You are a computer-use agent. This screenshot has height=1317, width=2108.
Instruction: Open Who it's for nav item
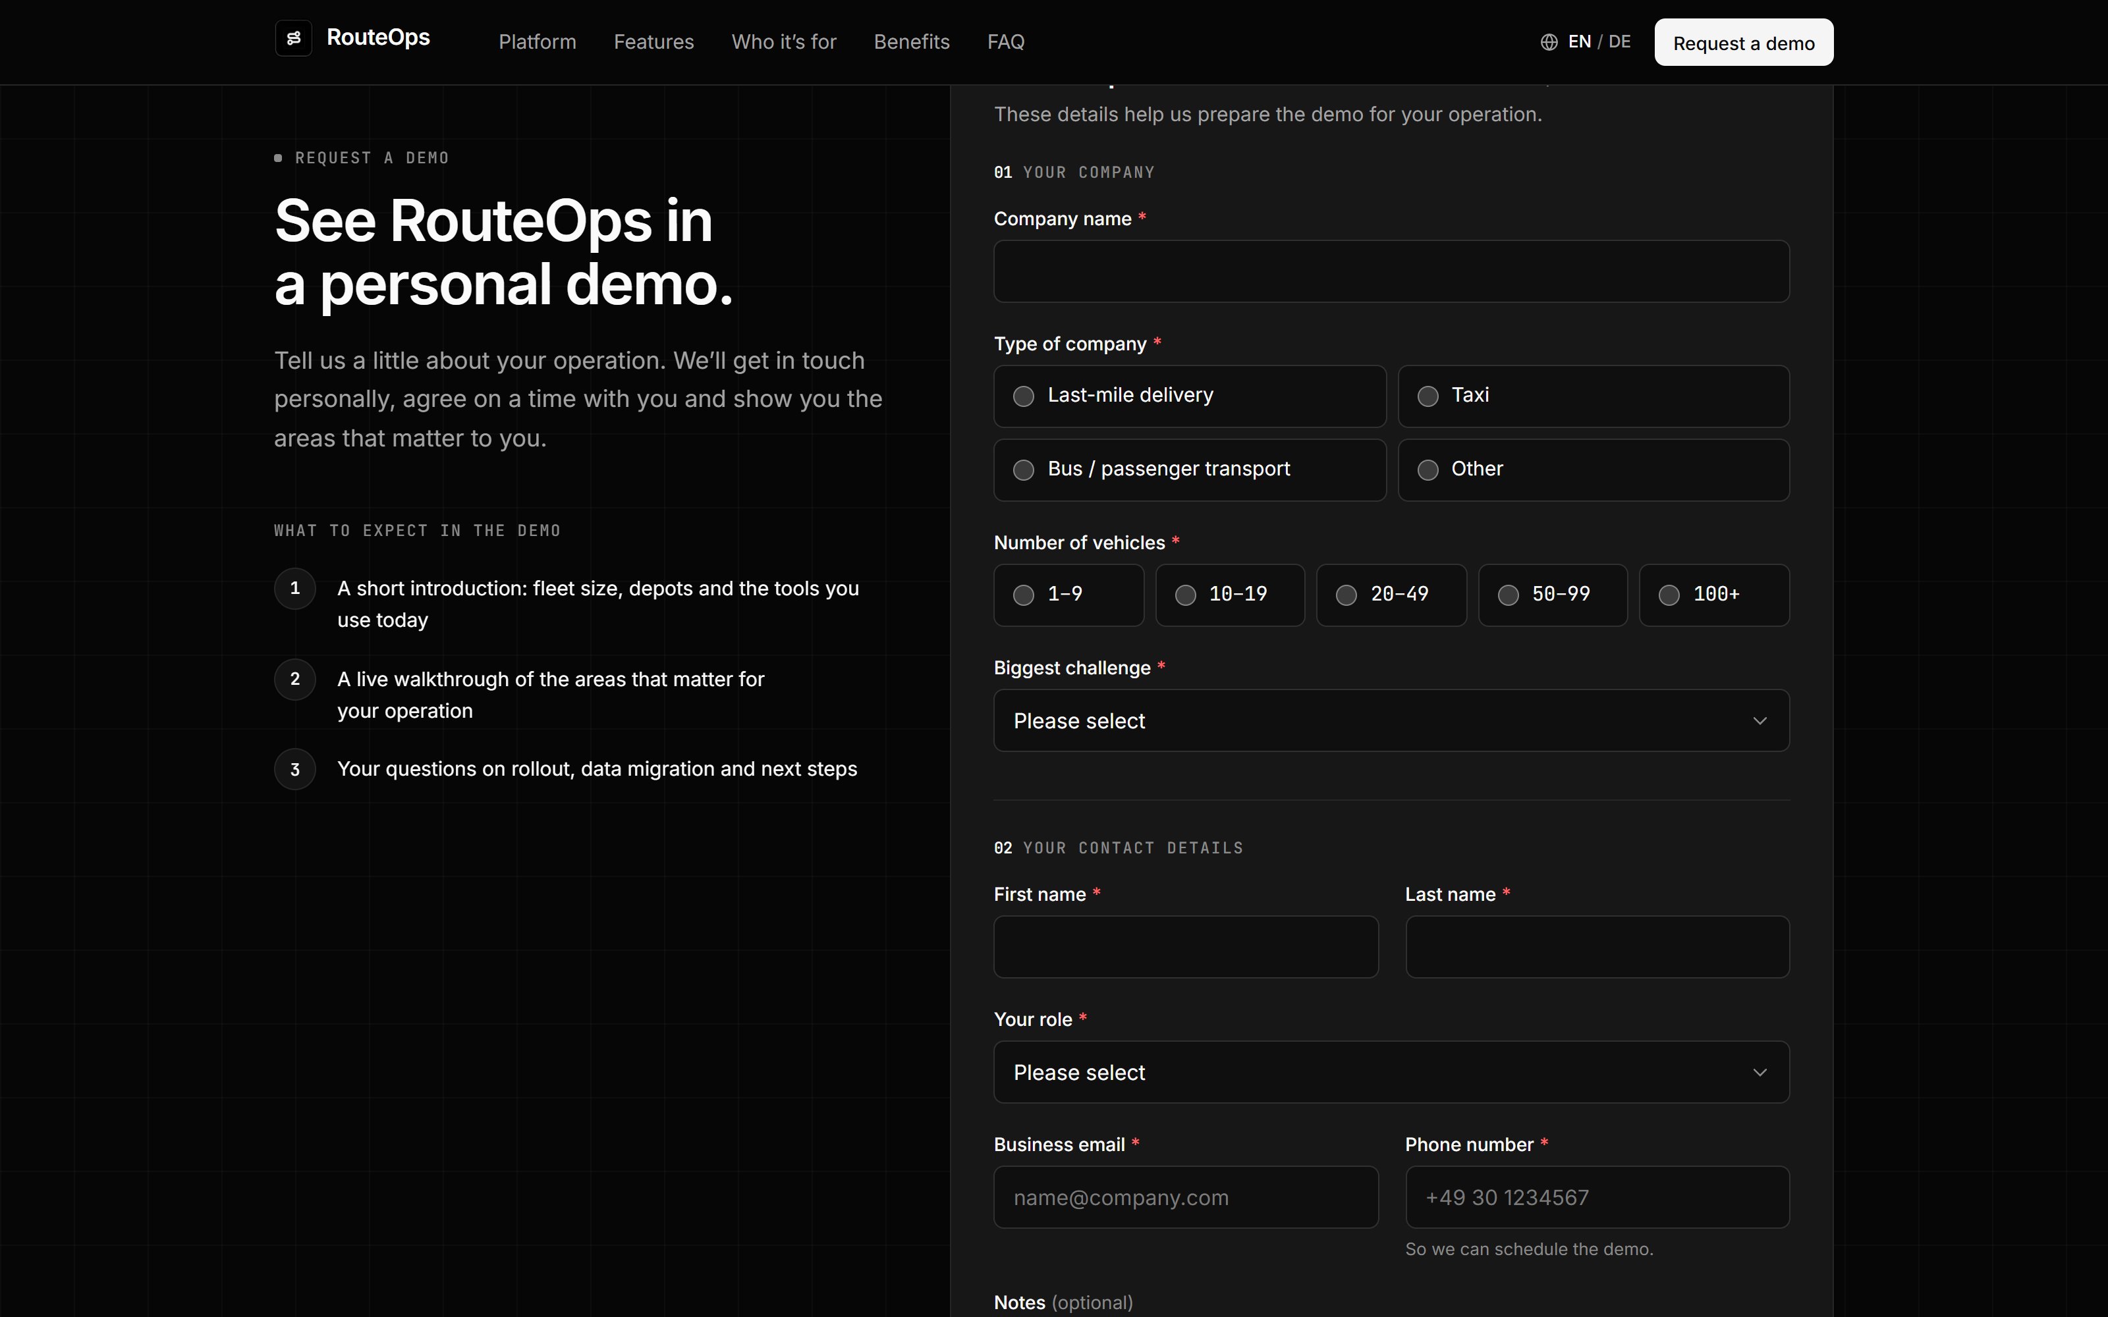click(784, 41)
